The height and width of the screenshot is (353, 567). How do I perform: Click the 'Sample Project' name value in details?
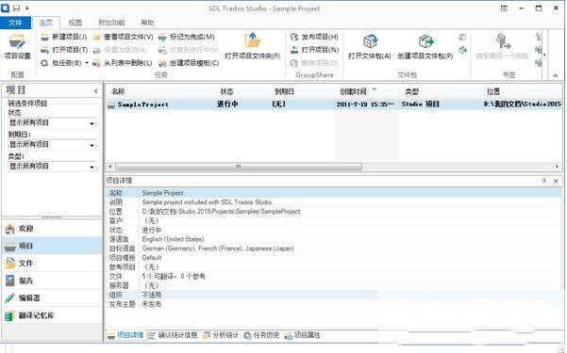162,193
